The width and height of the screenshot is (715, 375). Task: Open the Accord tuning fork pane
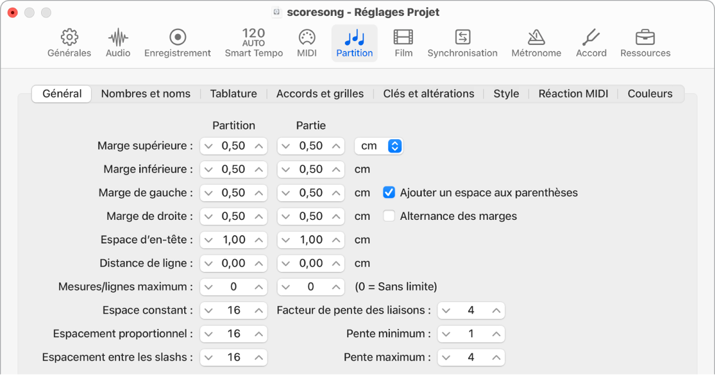pyautogui.click(x=591, y=43)
